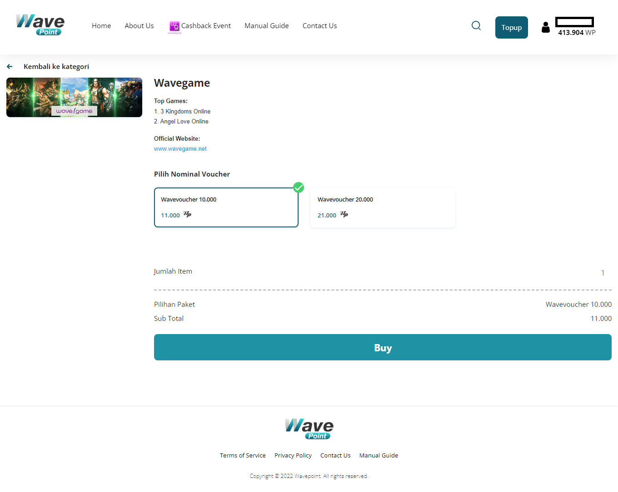Screen dimensions: 618x492
Task: Click the Wave Point header logo
Action: pos(40,25)
